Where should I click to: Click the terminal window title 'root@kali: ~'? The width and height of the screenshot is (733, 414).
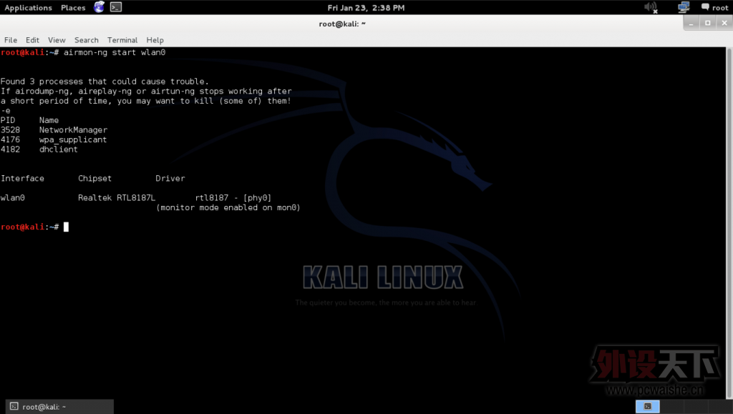tap(342, 24)
